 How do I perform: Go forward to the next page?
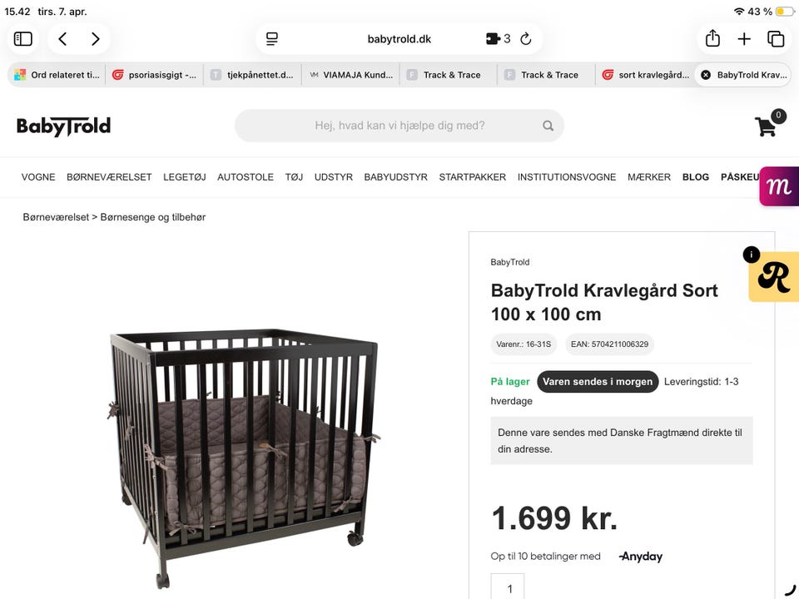[96, 39]
